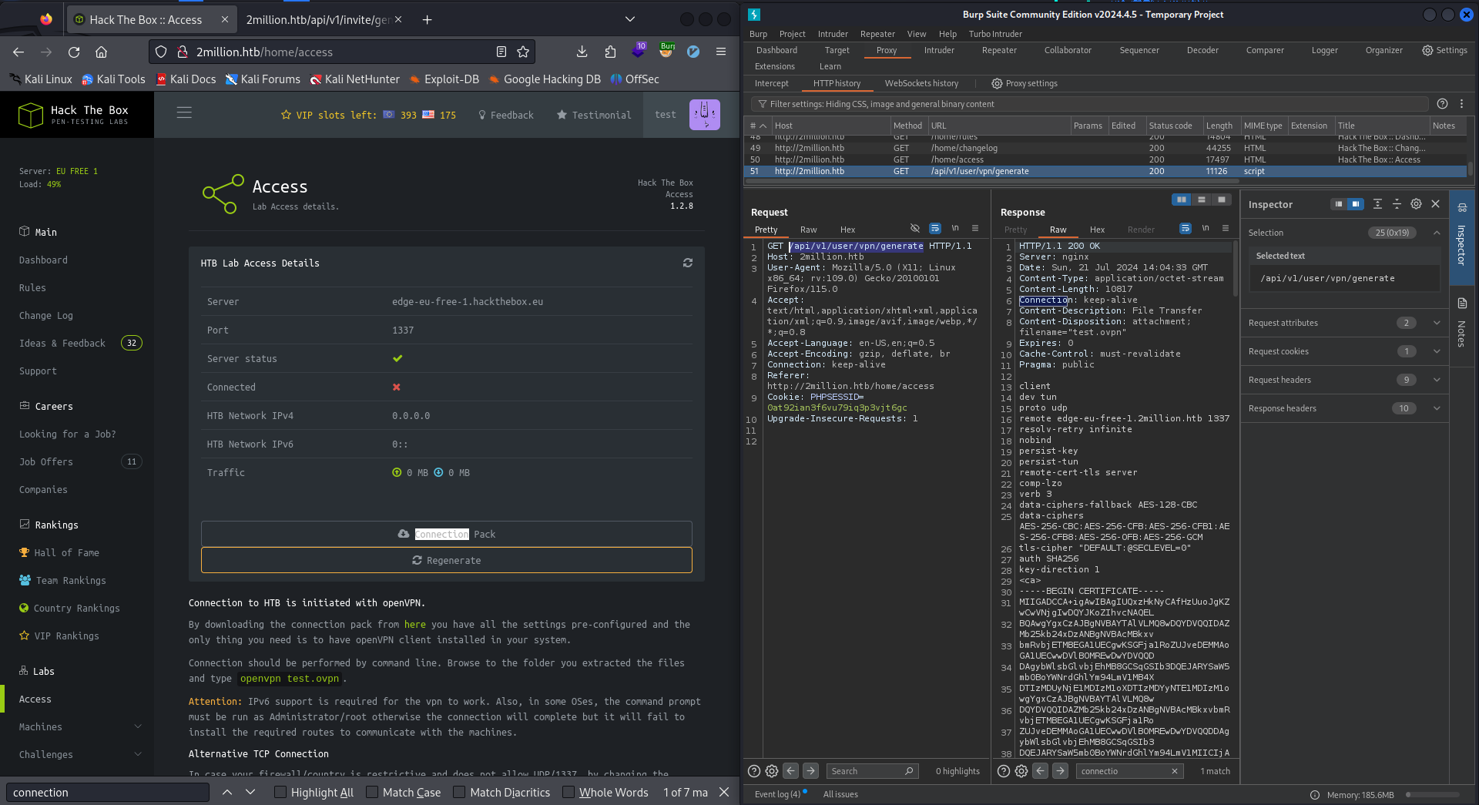This screenshot has height=805, width=1479.
Task: Open Firefox hamburger application menu
Action: [x=721, y=52]
